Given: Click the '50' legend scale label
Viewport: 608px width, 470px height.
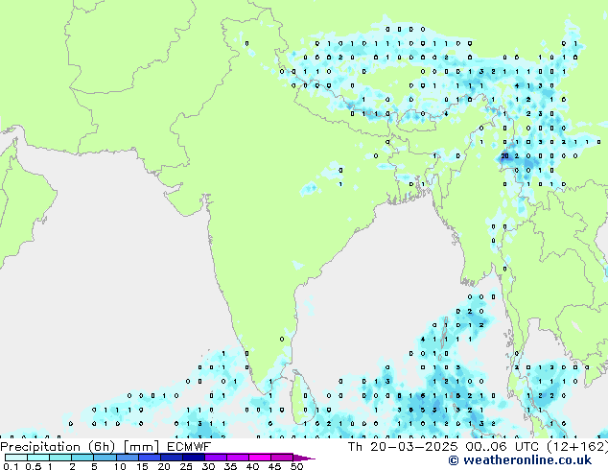Looking at the screenshot, I should coord(296,466).
